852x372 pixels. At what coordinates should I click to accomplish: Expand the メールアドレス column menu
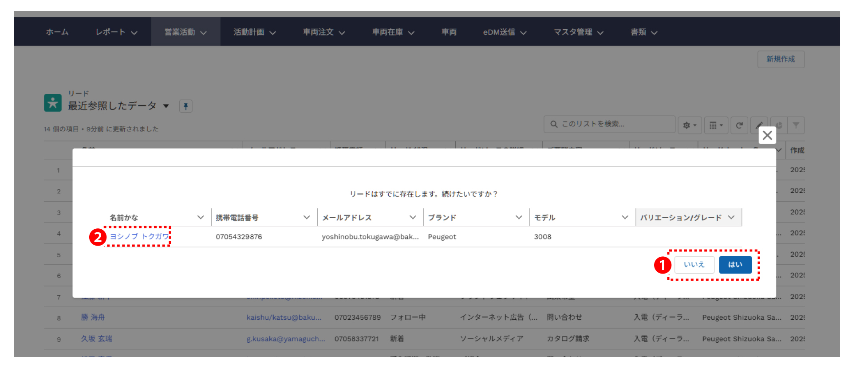pos(413,217)
